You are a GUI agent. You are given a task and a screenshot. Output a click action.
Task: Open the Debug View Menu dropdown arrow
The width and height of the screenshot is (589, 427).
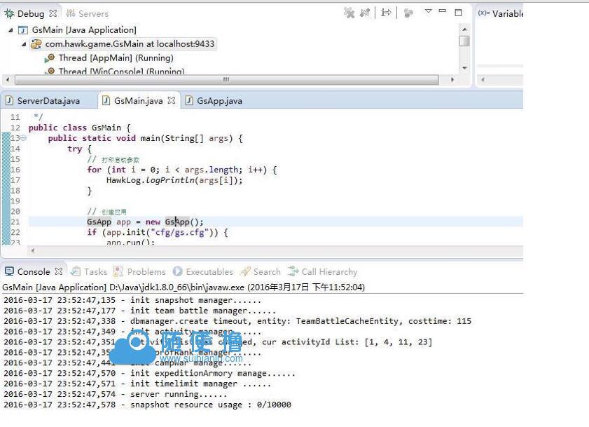coord(429,12)
